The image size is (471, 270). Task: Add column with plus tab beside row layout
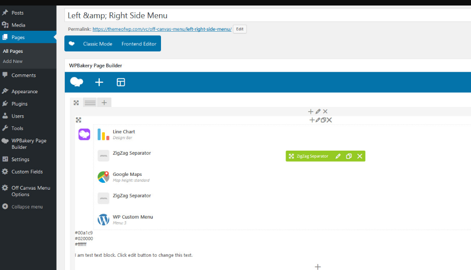point(104,103)
